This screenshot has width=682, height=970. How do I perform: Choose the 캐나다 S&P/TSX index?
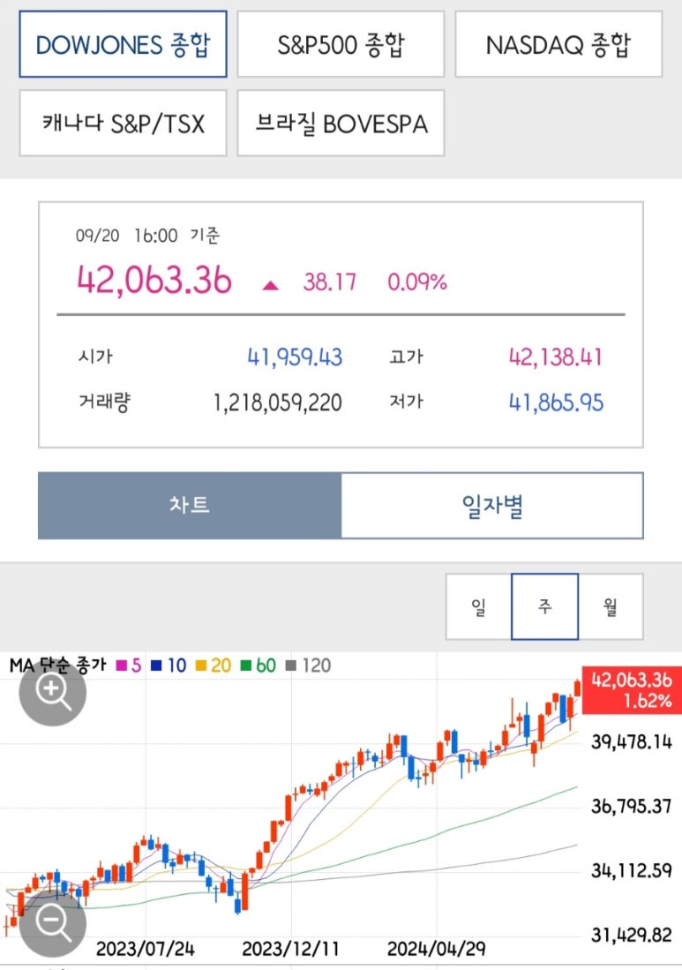pyautogui.click(x=123, y=123)
